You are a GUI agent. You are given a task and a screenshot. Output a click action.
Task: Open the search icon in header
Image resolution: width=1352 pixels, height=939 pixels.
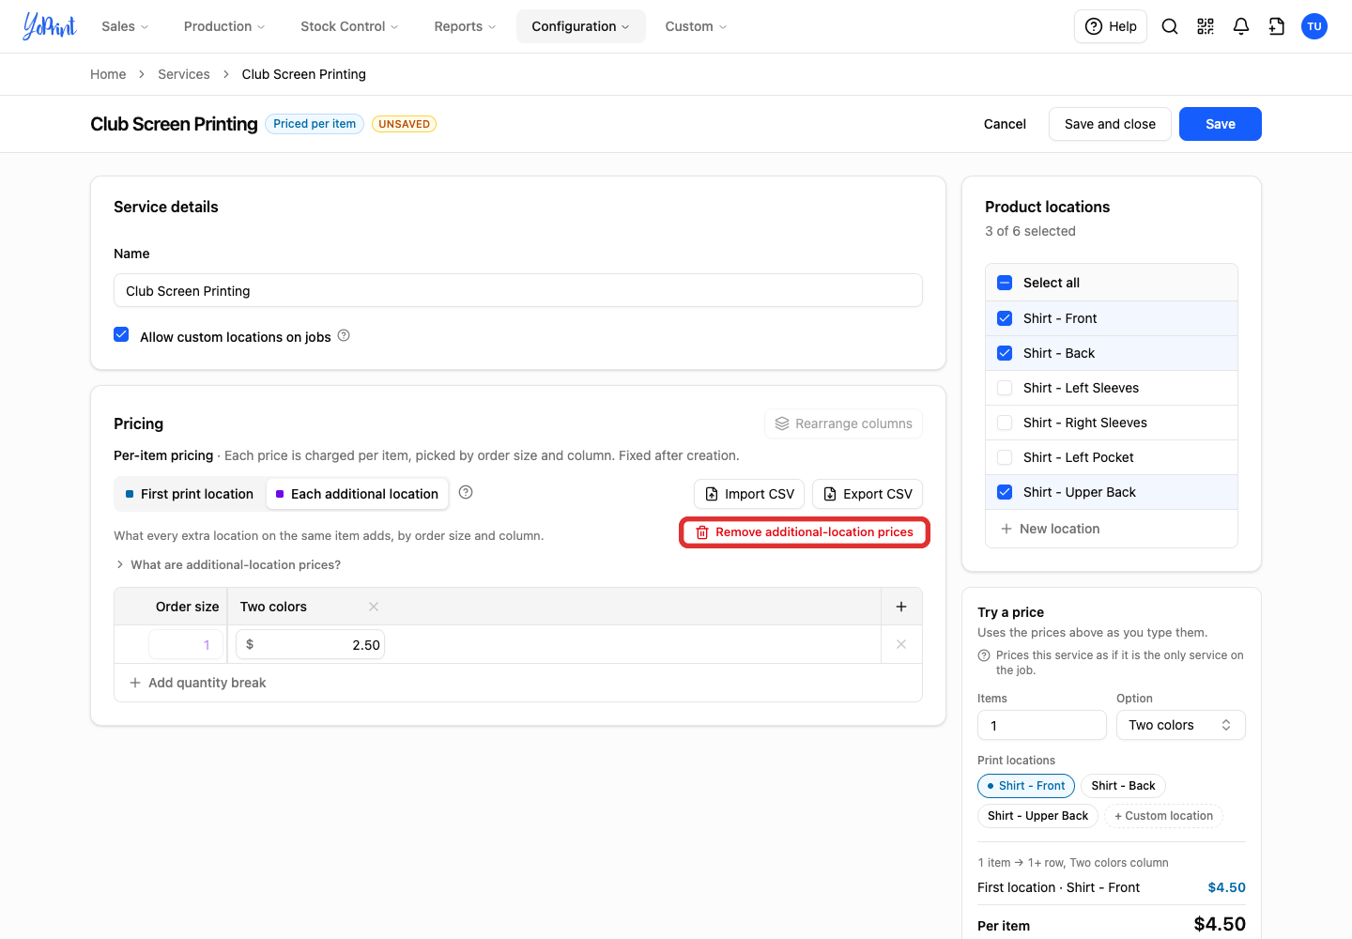click(x=1170, y=26)
